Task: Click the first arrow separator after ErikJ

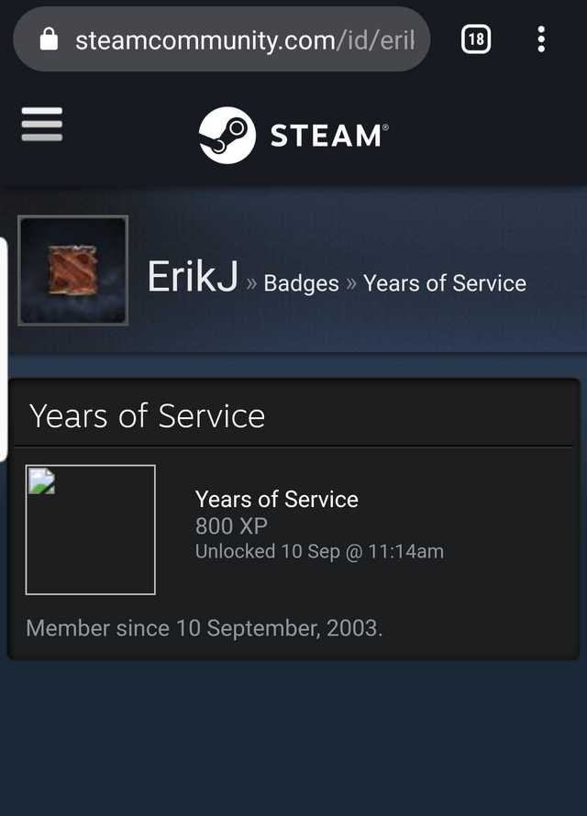Action: click(x=251, y=284)
